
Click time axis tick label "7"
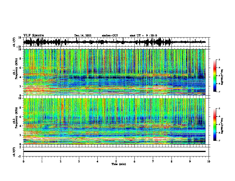pos(153,161)
